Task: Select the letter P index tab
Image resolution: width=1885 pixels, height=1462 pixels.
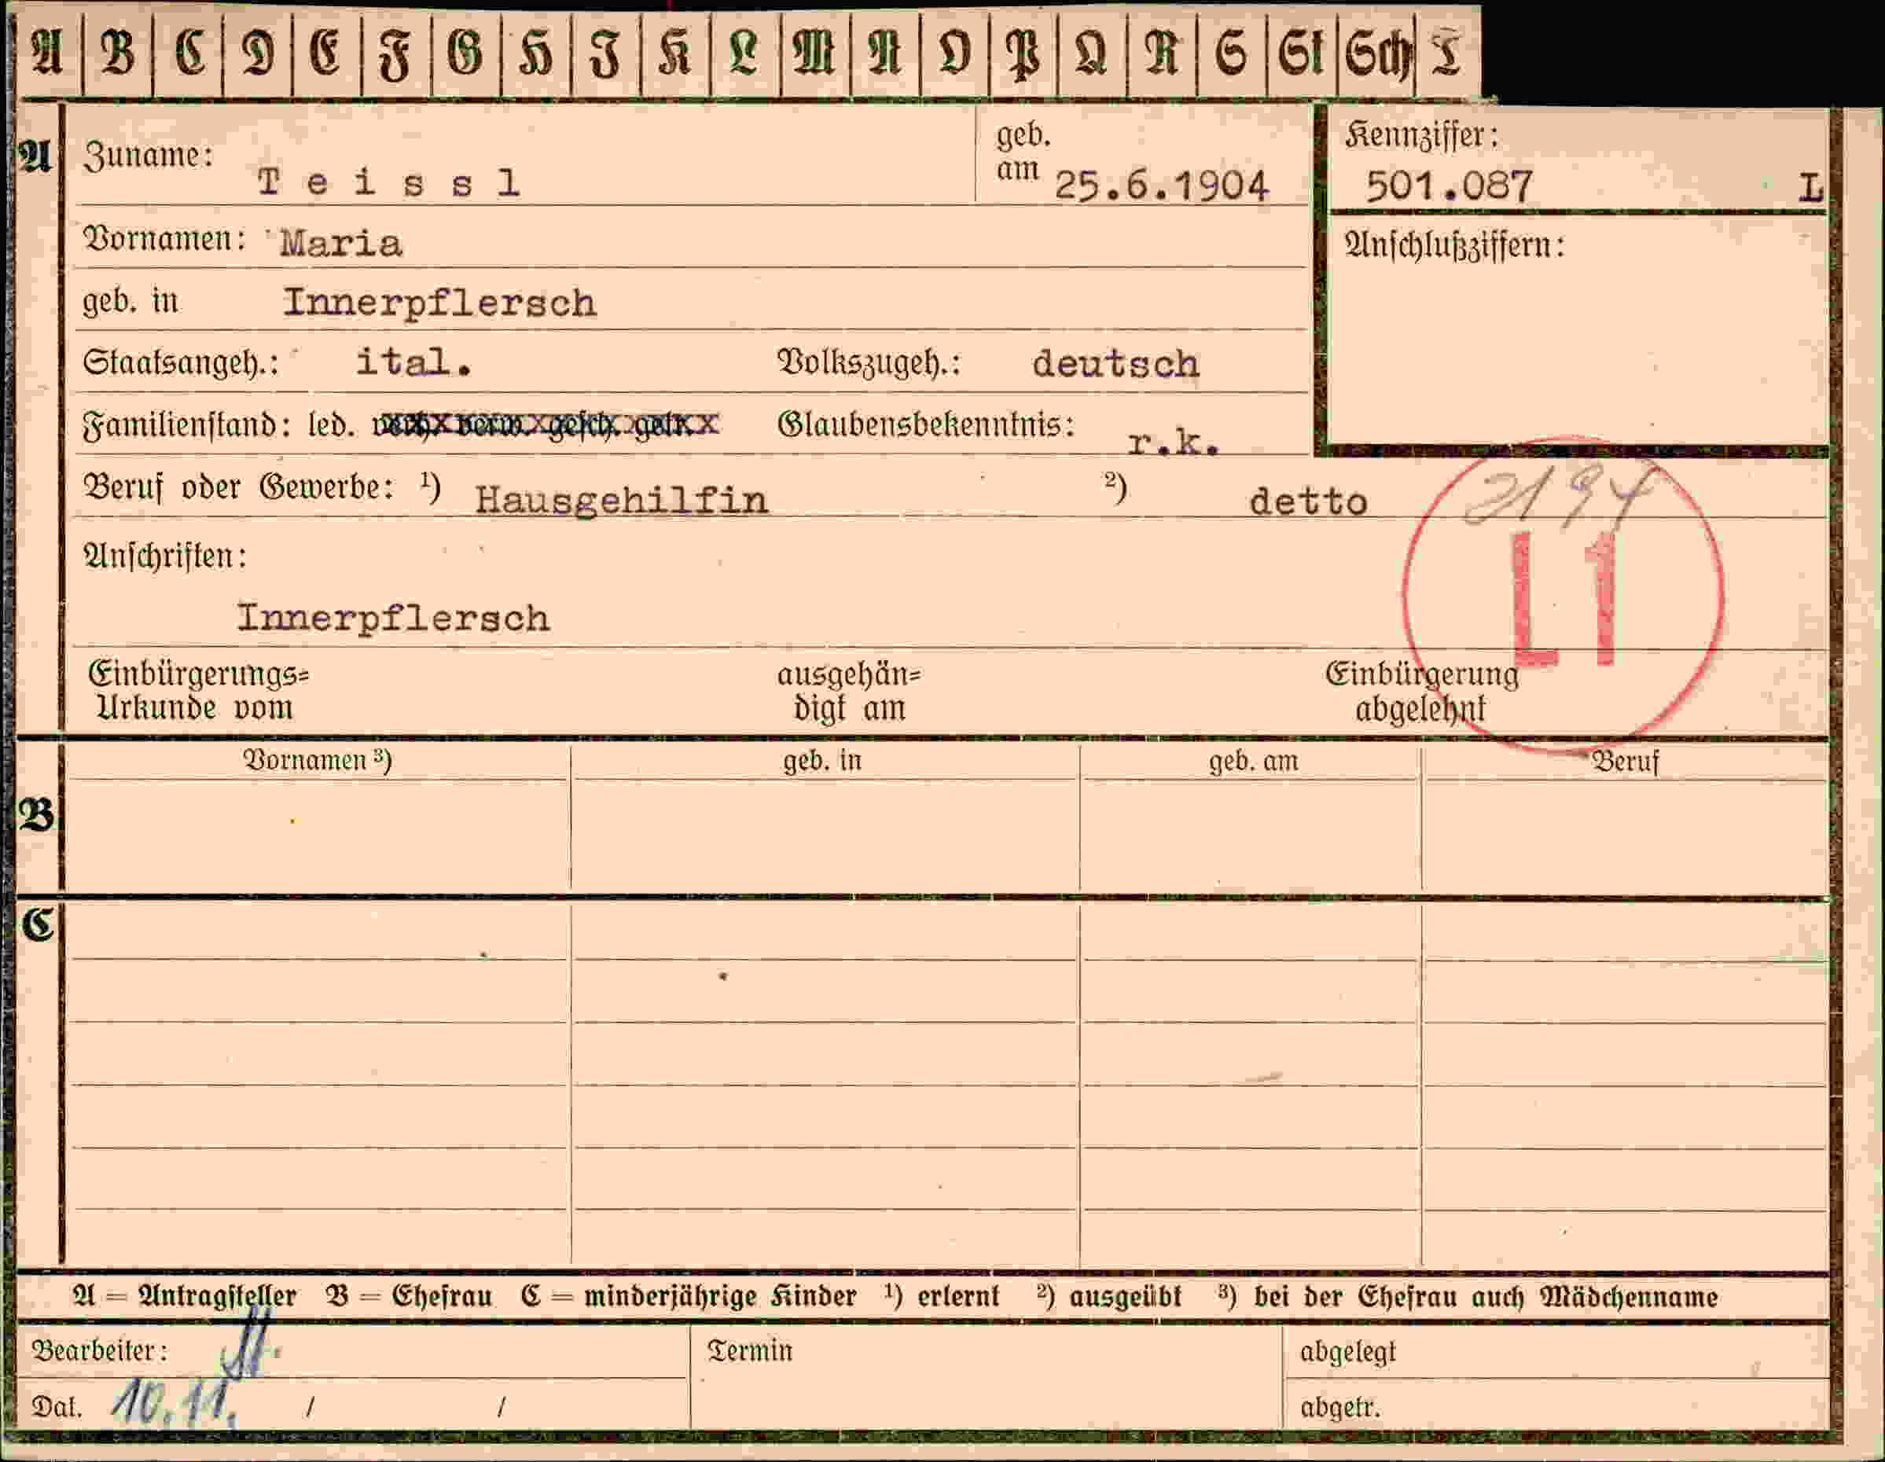Action: tap(1023, 53)
